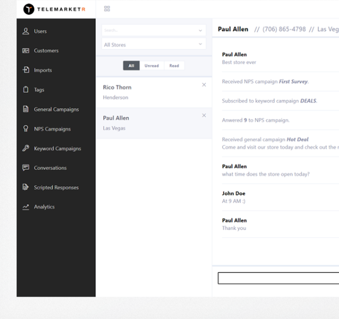This screenshot has width=339, height=319.
Task: Click Paul Allen name in chat header
Action: click(x=233, y=29)
